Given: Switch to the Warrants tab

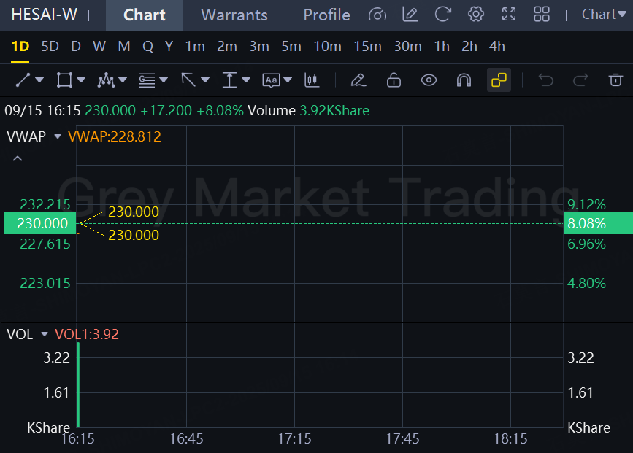Looking at the screenshot, I should click(x=234, y=15).
